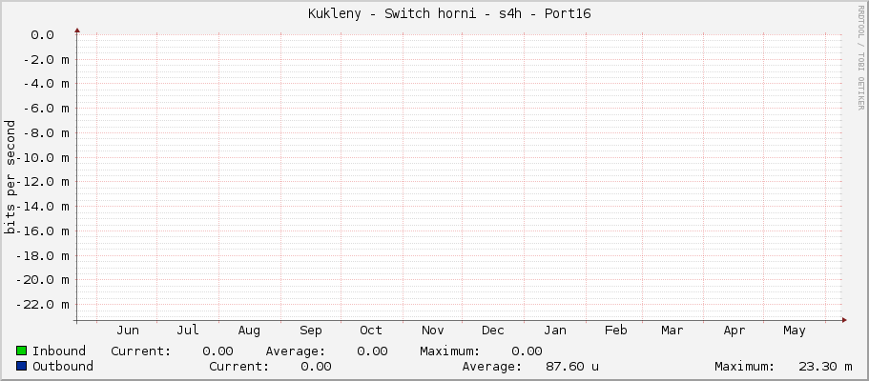The height and width of the screenshot is (381, 869).
Task: Click the Outbound 'Maximum:' label
Action: click(744, 367)
